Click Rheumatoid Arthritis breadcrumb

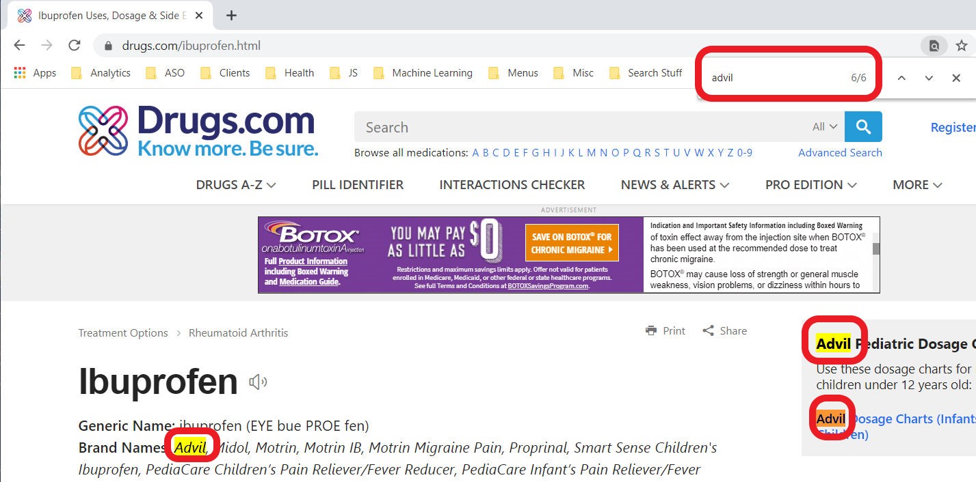pyautogui.click(x=239, y=333)
